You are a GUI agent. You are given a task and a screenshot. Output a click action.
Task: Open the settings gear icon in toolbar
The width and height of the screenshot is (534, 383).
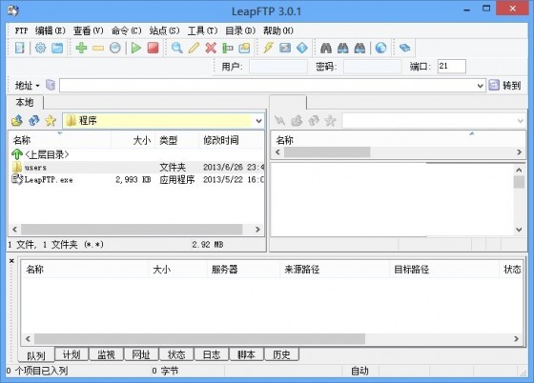40,48
